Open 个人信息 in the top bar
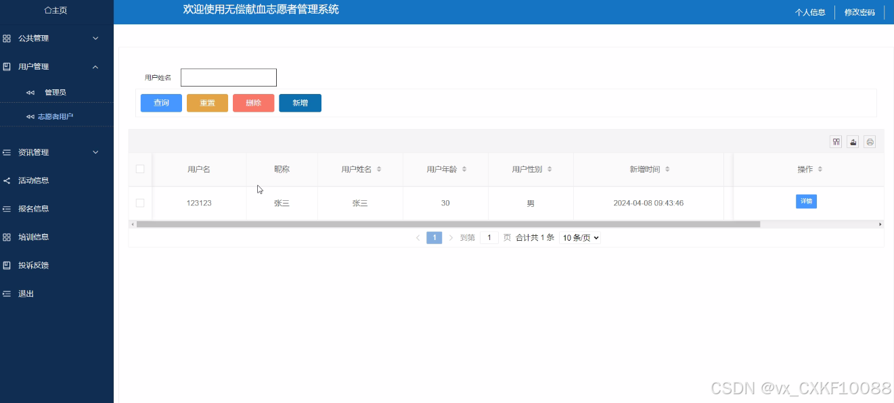 tap(810, 12)
